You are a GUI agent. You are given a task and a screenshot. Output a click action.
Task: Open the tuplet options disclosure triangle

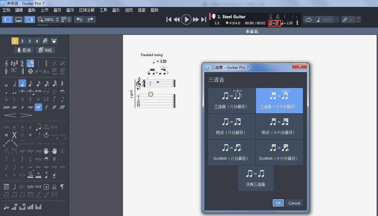pyautogui.click(x=34, y=94)
